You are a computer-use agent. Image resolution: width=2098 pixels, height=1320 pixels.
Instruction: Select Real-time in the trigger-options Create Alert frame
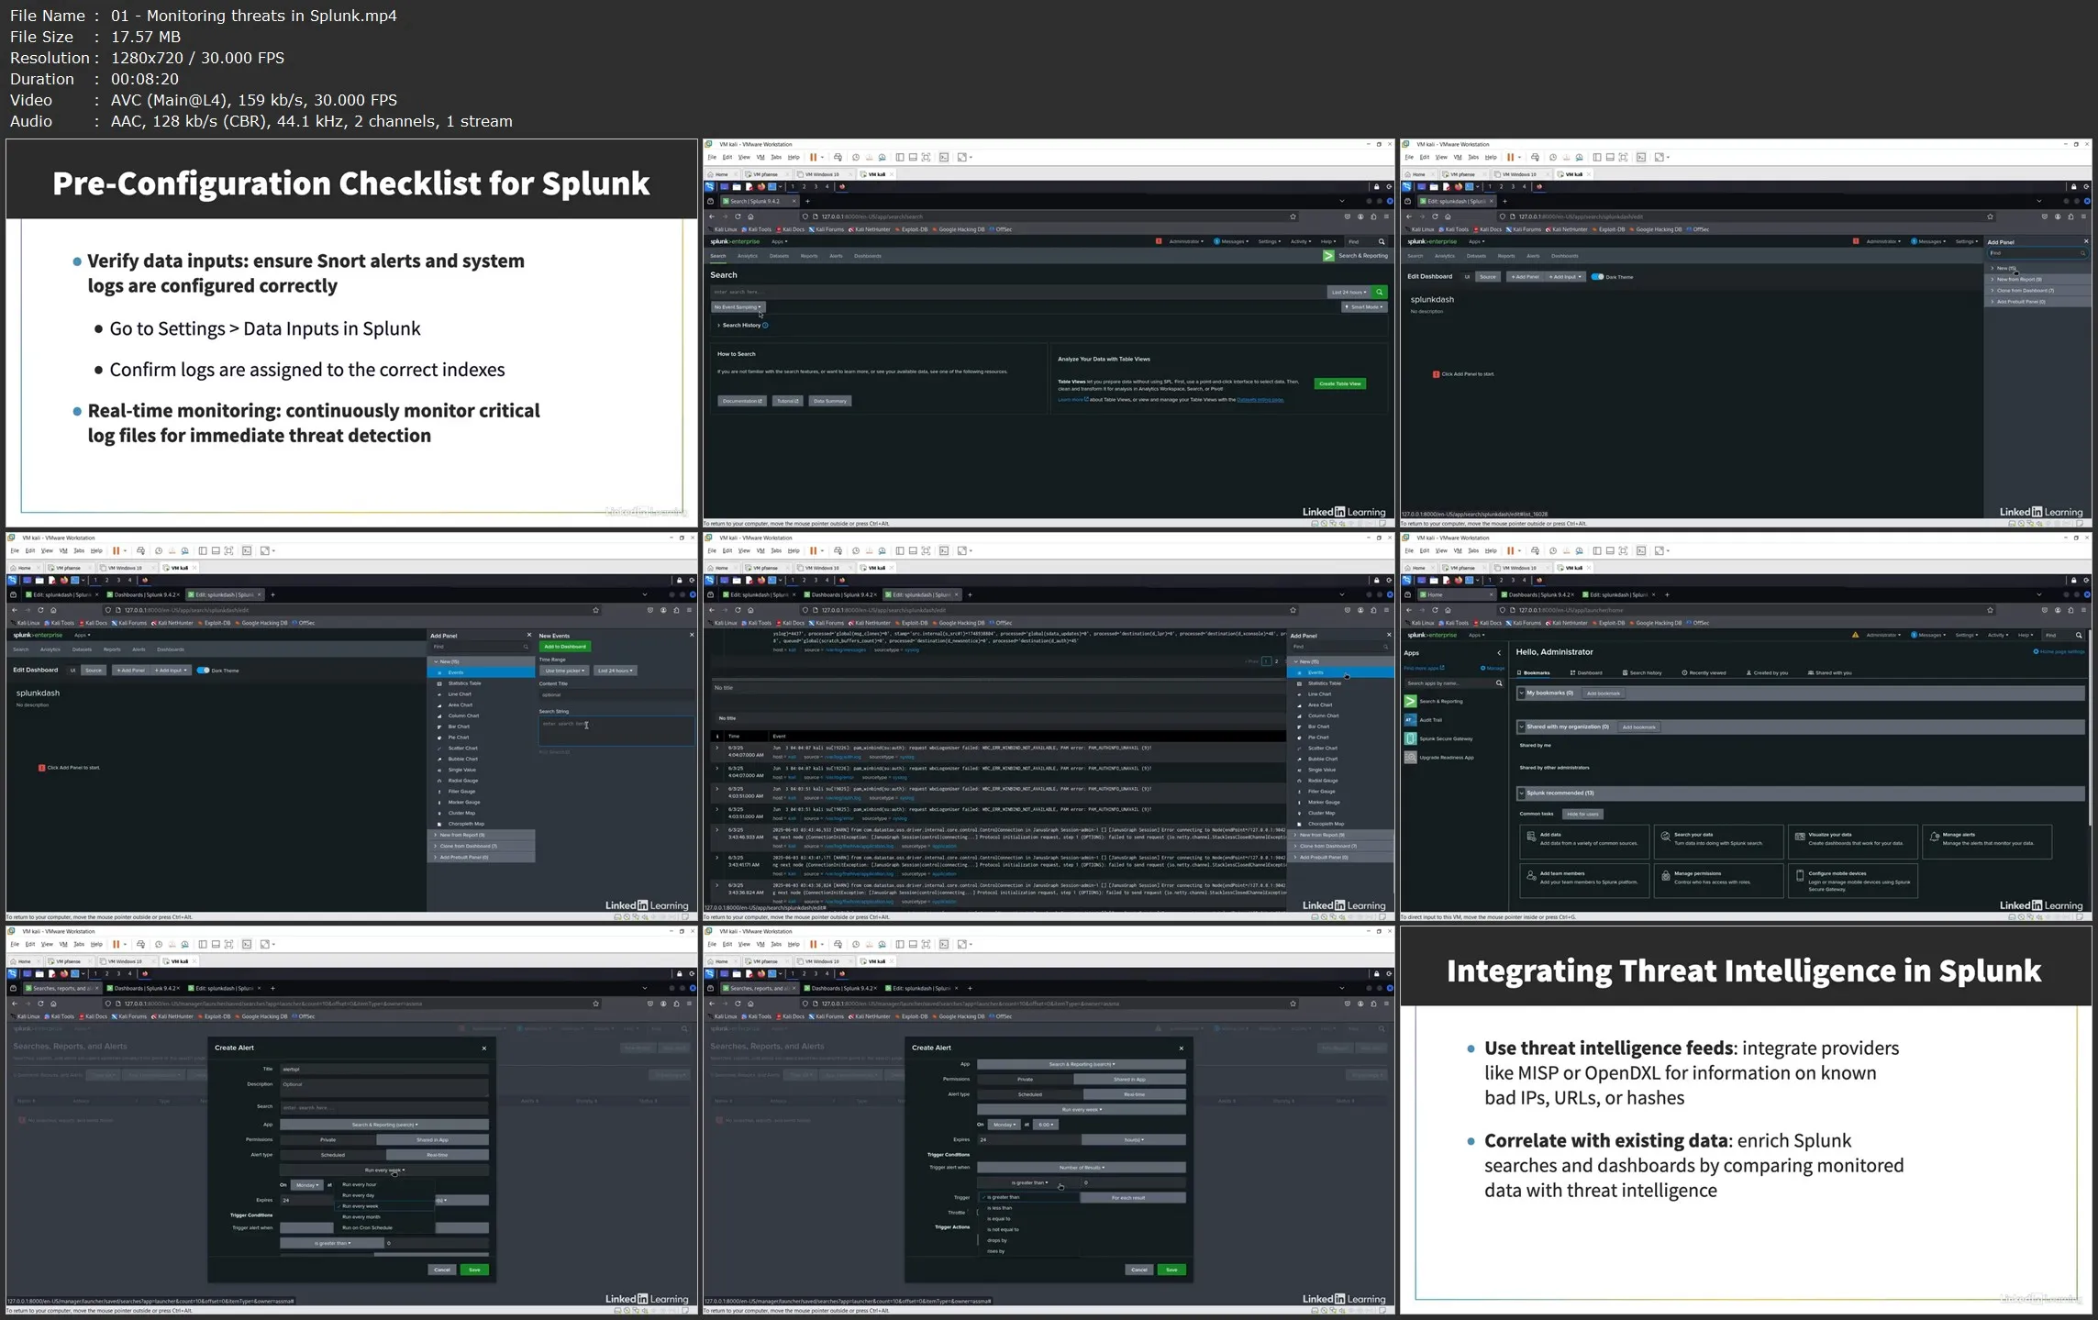[1134, 1094]
